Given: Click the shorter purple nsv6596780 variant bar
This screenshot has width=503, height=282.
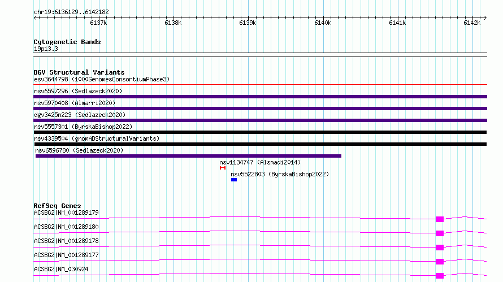Looking at the screenshot, I should [188, 156].
